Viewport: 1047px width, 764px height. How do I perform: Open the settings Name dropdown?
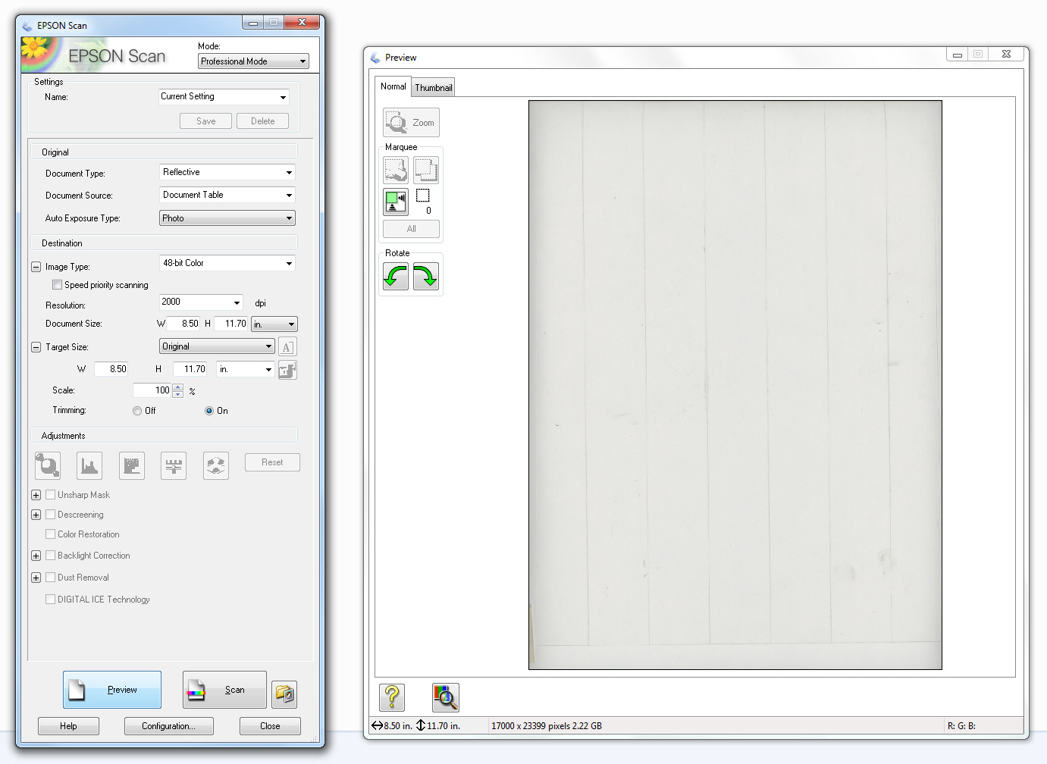(x=224, y=97)
